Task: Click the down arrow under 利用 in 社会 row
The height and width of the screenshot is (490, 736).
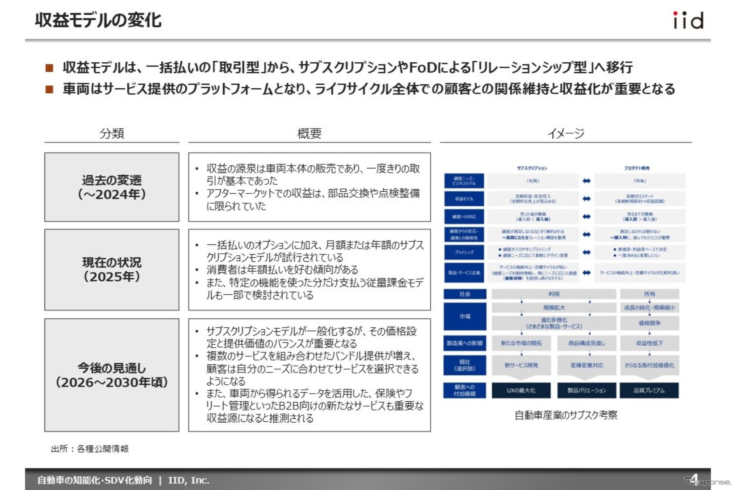Action: (x=522, y=301)
